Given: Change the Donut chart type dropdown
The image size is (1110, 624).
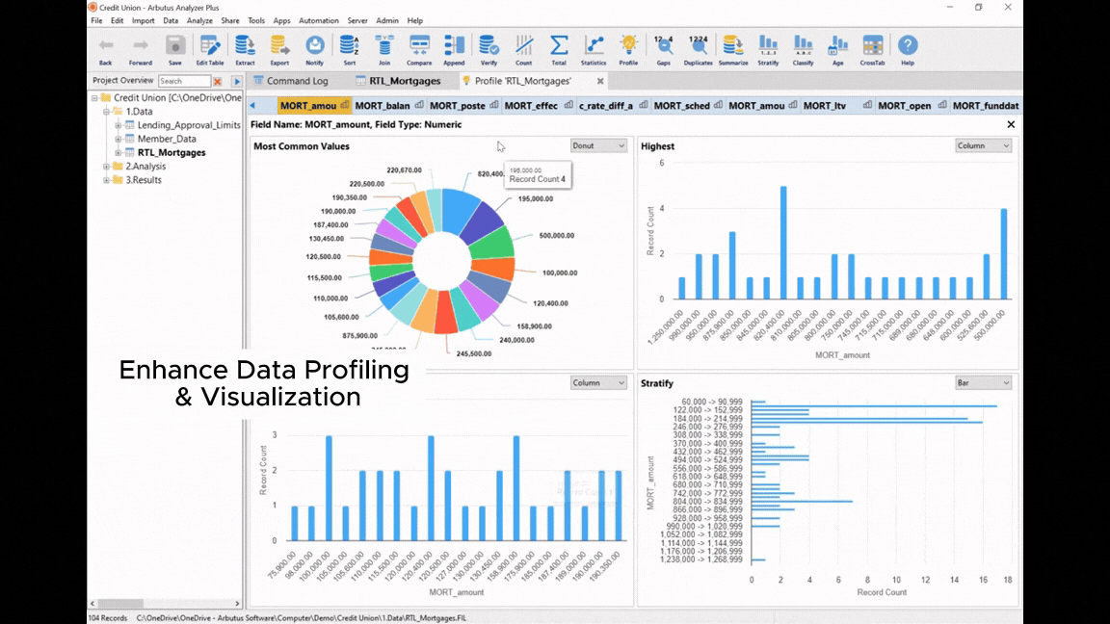Looking at the screenshot, I should click(598, 144).
